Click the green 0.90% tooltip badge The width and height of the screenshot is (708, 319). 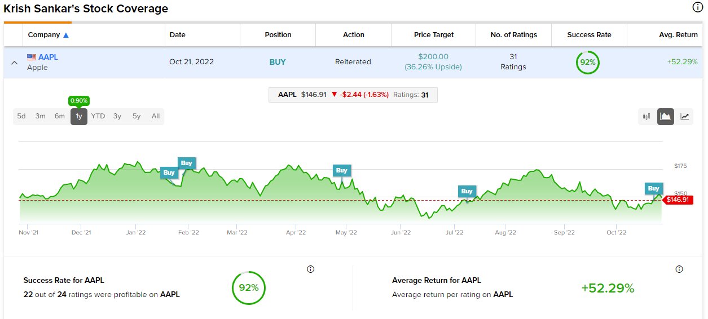coord(79,101)
